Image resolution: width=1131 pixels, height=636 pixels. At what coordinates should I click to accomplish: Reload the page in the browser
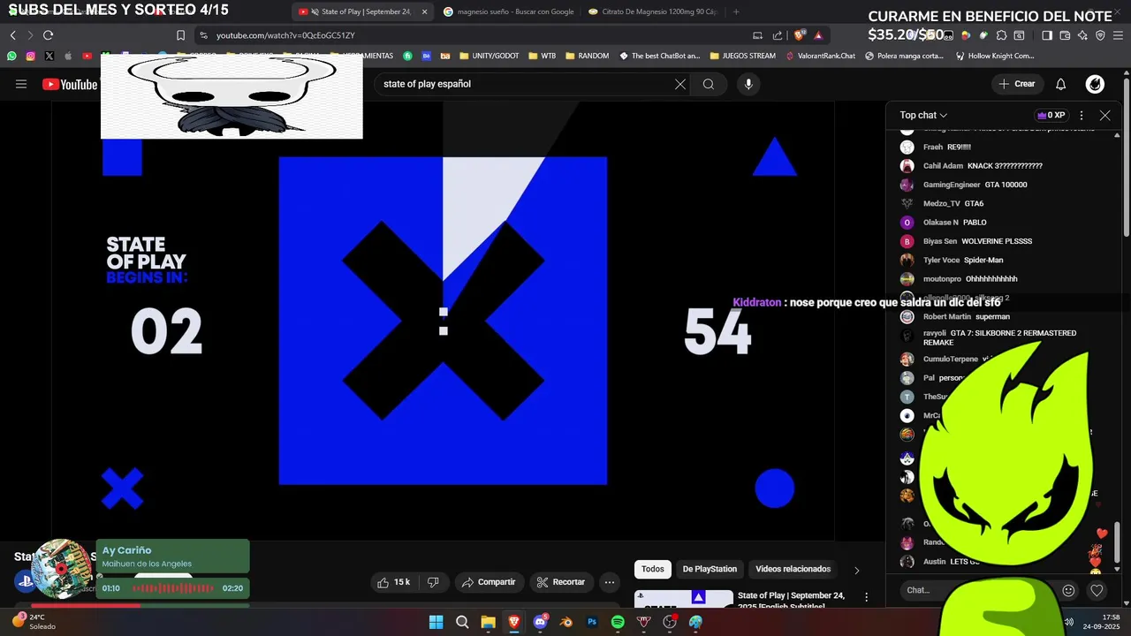click(x=48, y=35)
